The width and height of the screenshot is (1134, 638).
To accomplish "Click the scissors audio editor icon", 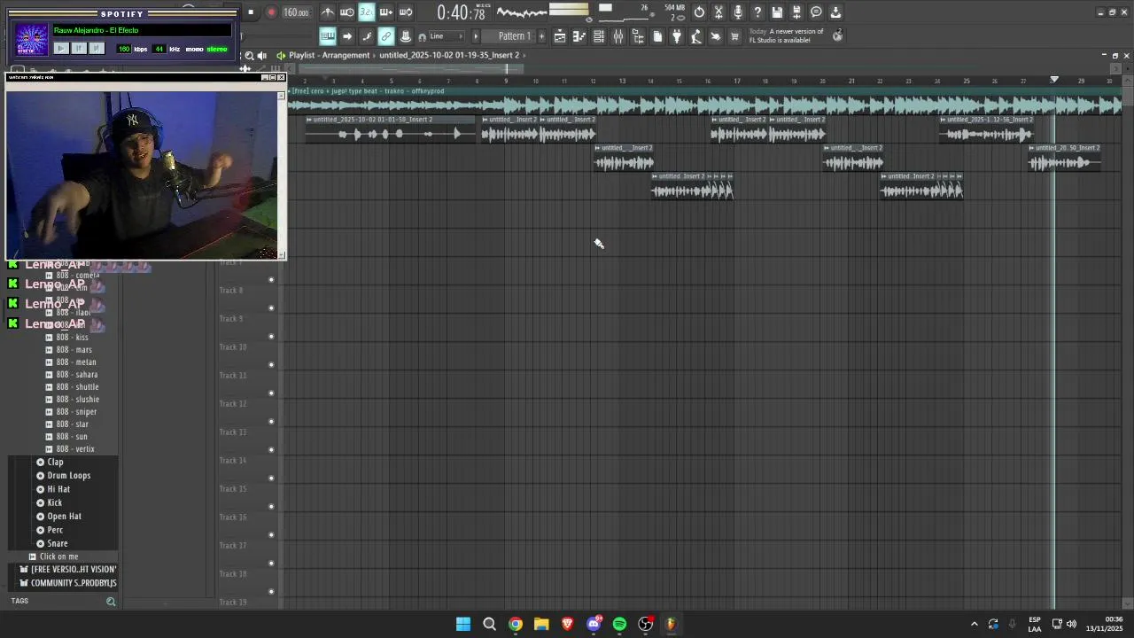I will click(x=718, y=12).
